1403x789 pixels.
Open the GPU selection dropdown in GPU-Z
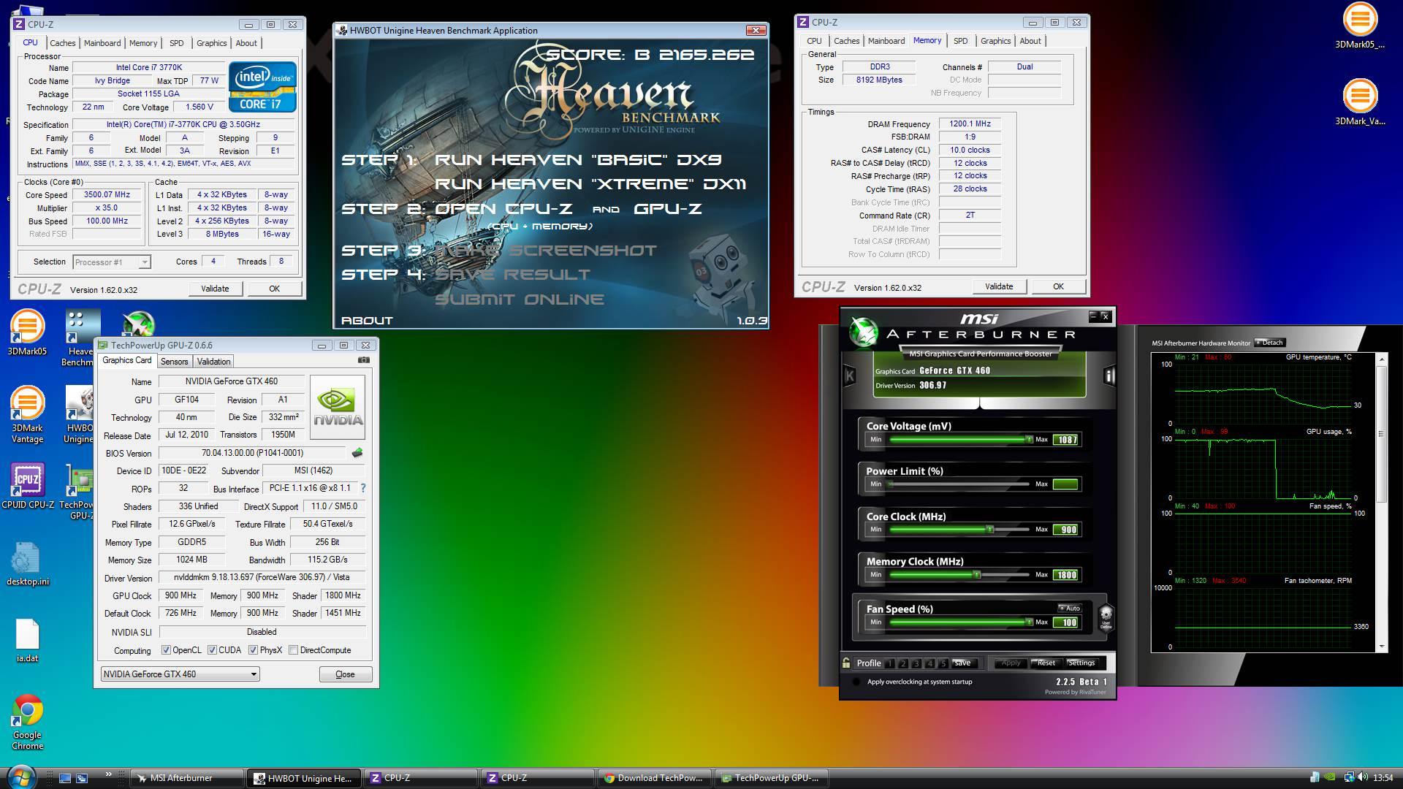tap(180, 674)
